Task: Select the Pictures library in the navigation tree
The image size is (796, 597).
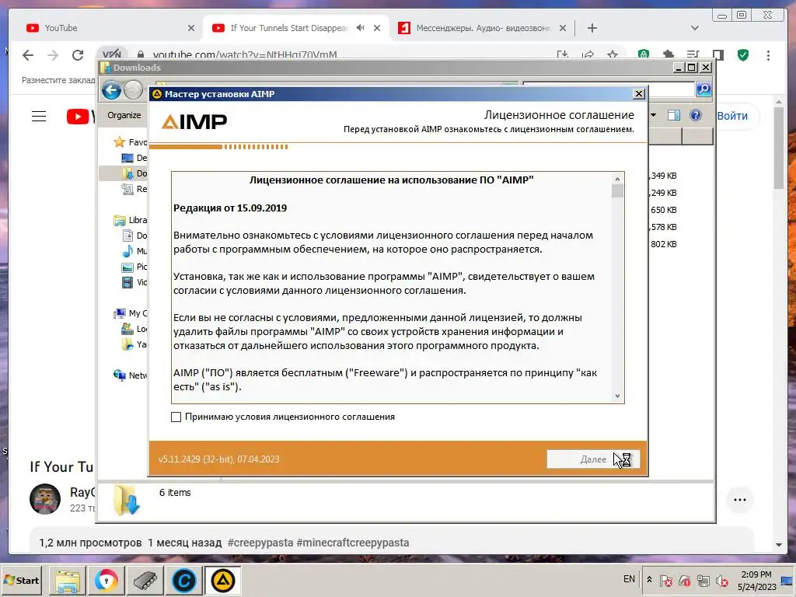Action: coord(135,267)
